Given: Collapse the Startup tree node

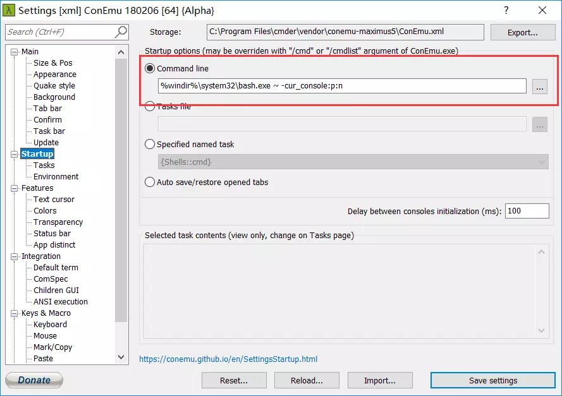Looking at the screenshot, I should pyautogui.click(x=14, y=154).
